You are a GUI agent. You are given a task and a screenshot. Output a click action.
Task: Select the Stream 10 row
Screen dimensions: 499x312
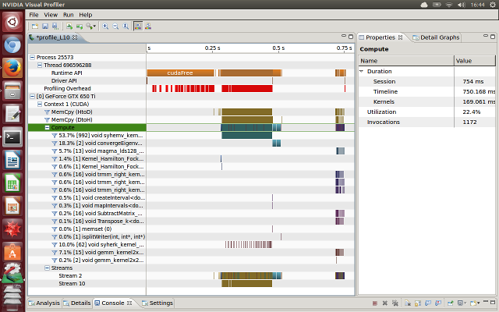pos(87,283)
